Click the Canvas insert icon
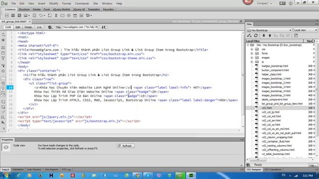 [x=19, y=15]
